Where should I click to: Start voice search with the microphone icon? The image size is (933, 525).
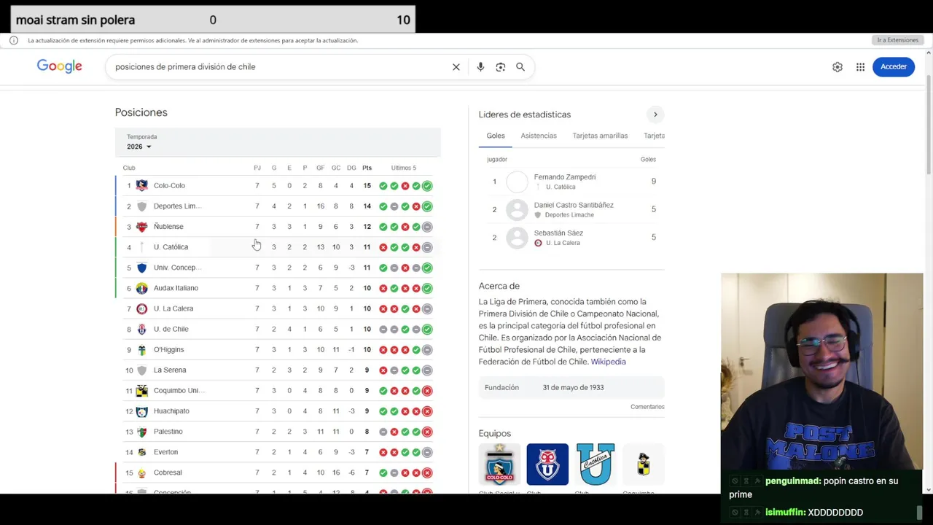[480, 67]
